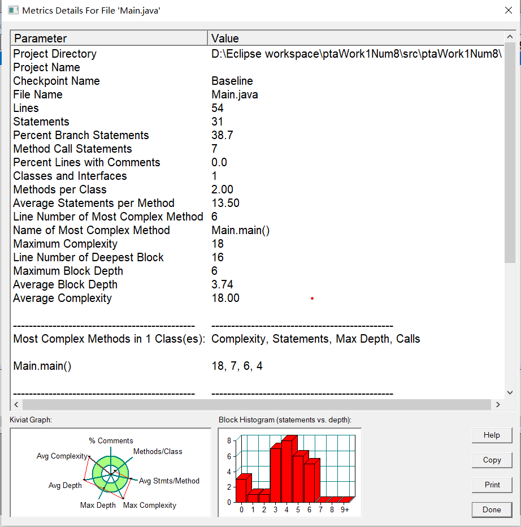Click the Main.main() value in Name row

pos(241,230)
